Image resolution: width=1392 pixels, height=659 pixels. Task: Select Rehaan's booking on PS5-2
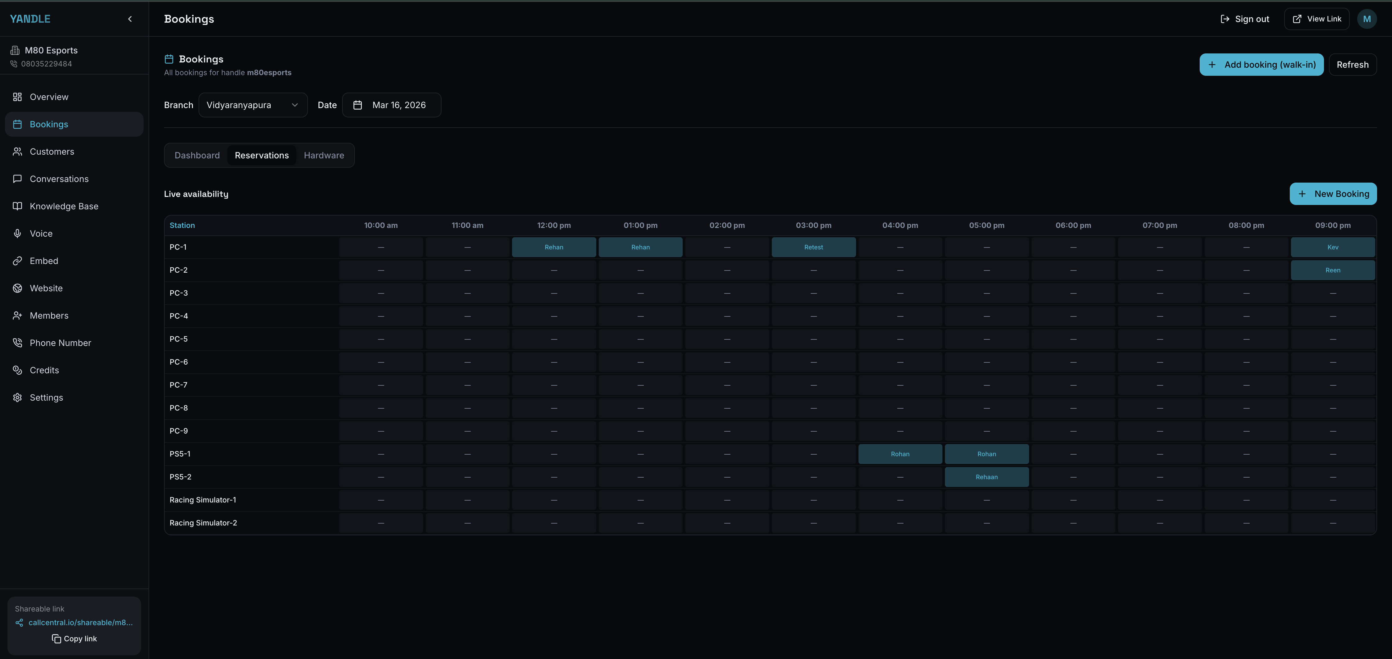tap(986, 477)
